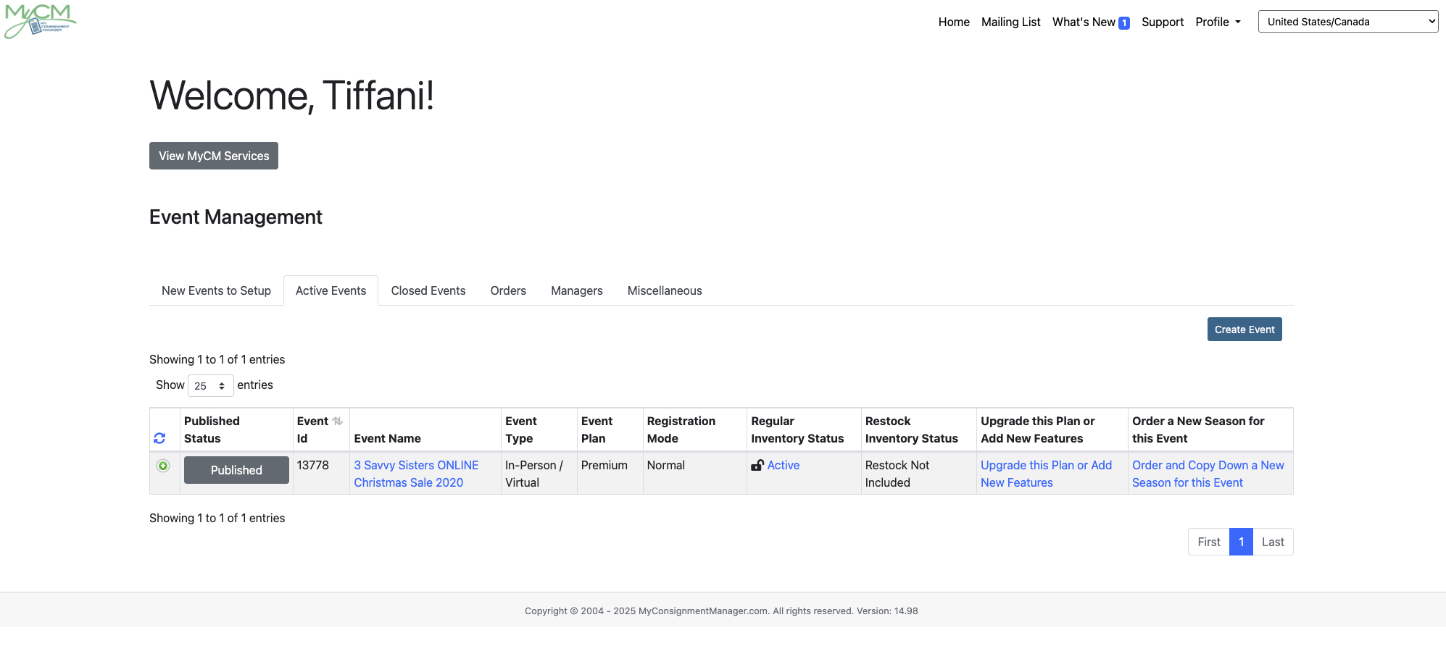Open the Mailing List nav item

[x=1010, y=22]
